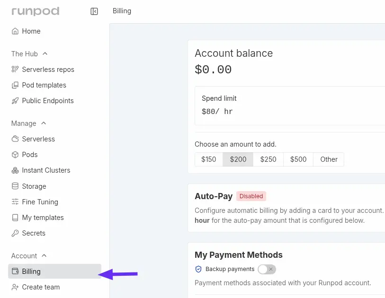Image resolution: width=385 pixels, height=298 pixels.
Task: Select the $150 amount option
Action: coord(209,159)
